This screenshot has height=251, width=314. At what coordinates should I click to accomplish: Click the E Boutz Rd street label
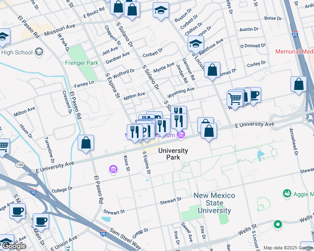click(x=94, y=13)
